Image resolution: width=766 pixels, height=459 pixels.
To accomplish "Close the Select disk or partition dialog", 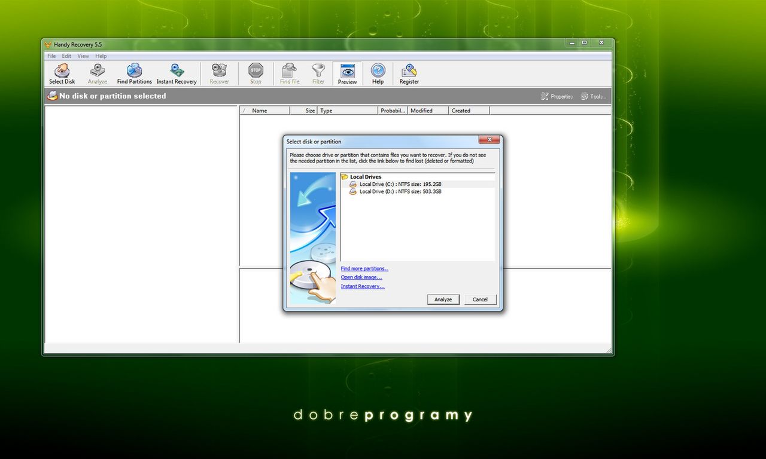I will click(x=489, y=140).
